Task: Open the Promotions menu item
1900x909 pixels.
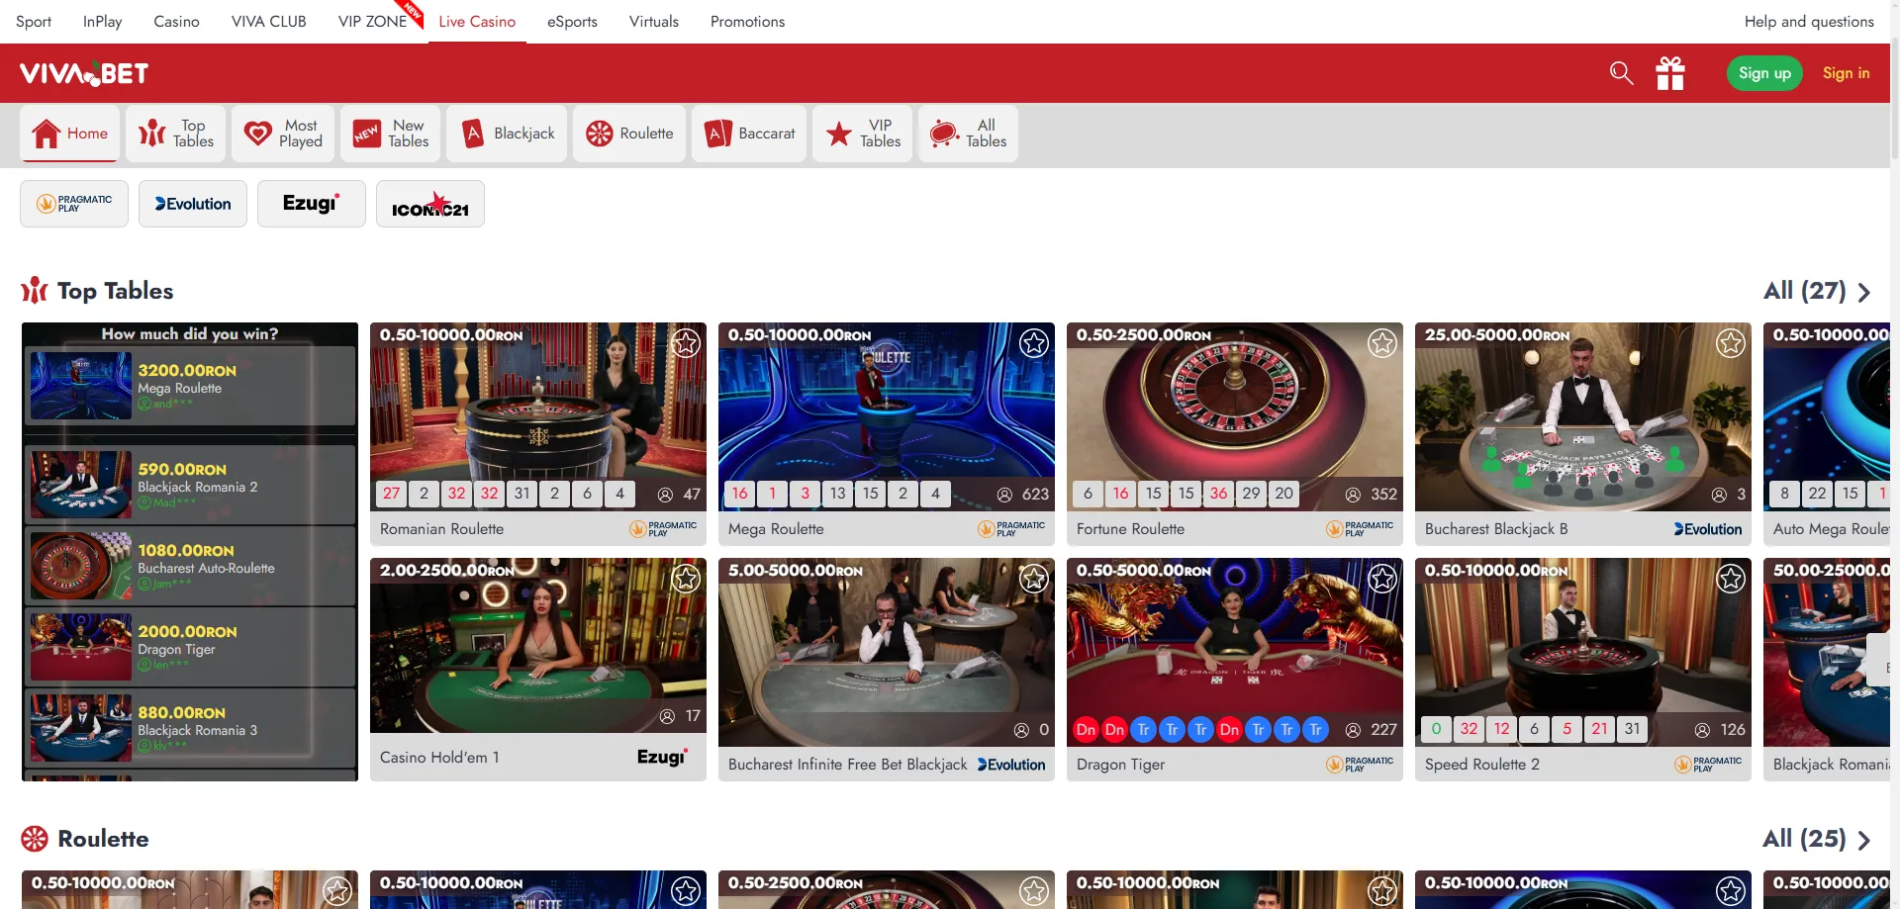Action: tap(747, 22)
